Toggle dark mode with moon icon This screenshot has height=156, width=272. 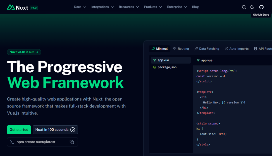click(252, 7)
